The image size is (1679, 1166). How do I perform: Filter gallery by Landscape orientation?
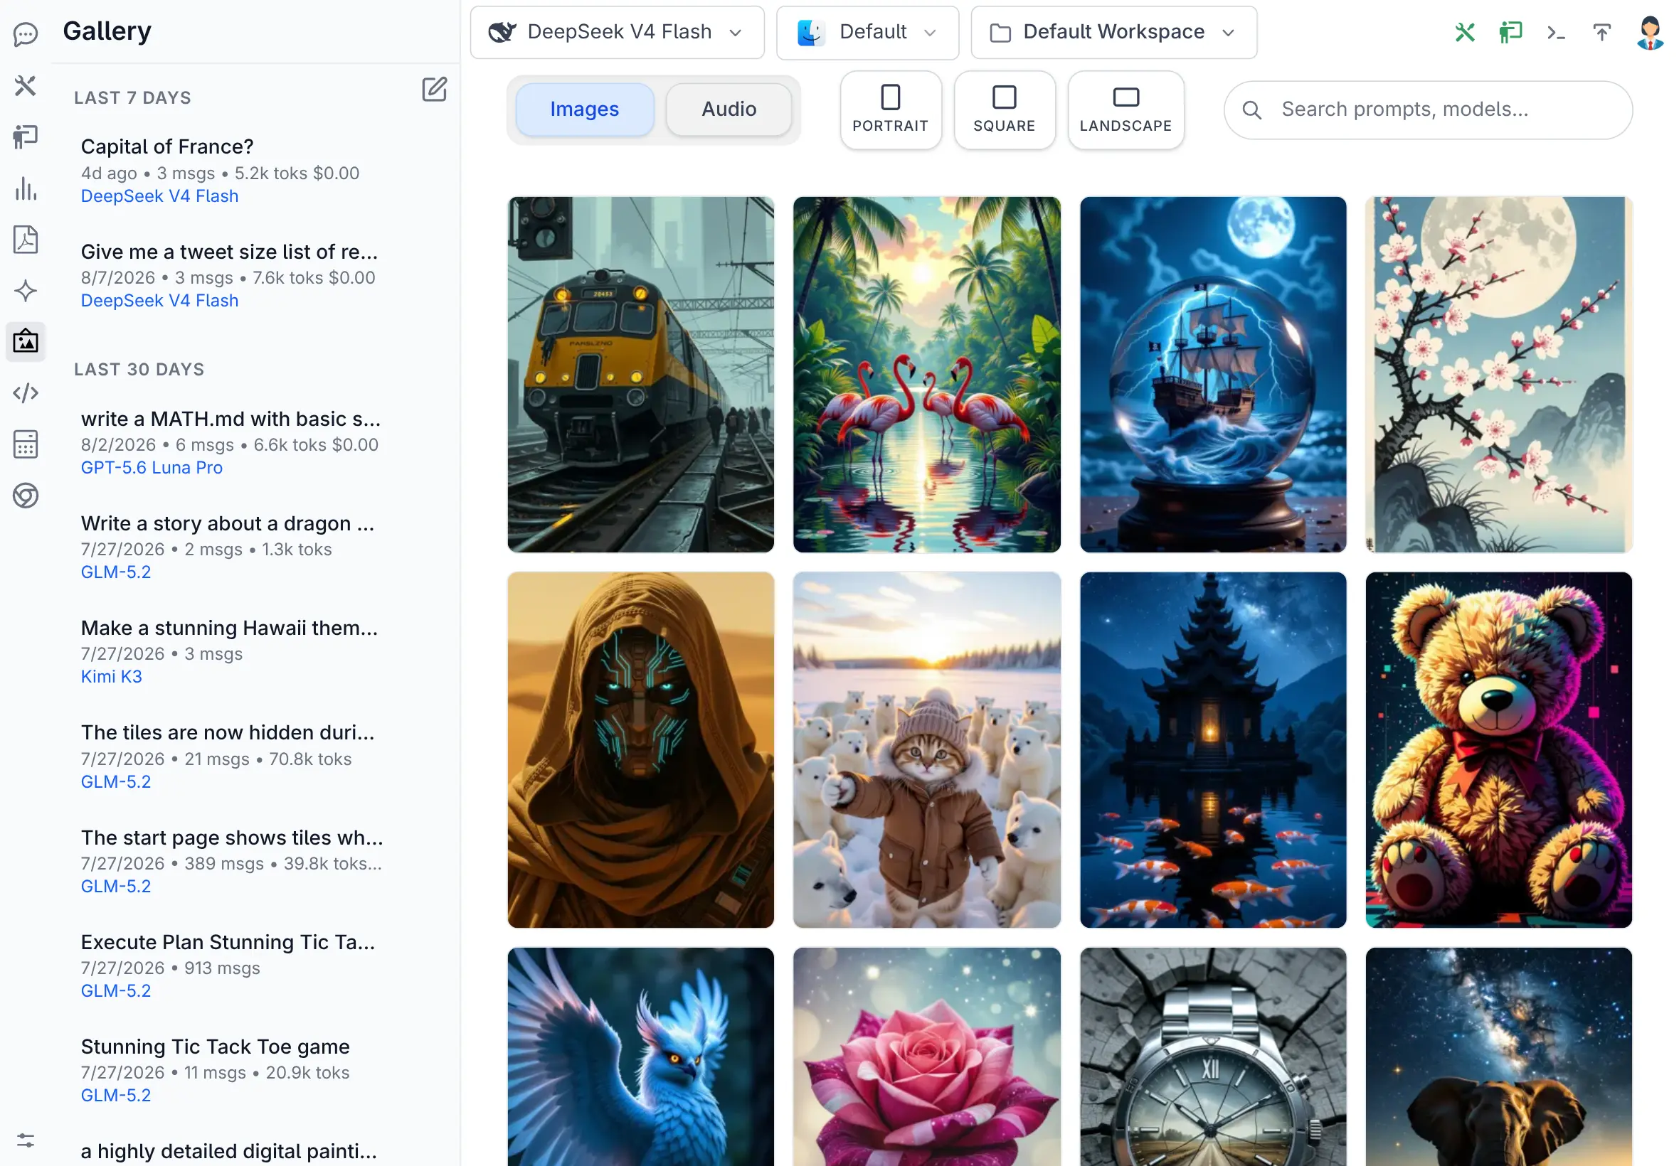click(1125, 110)
